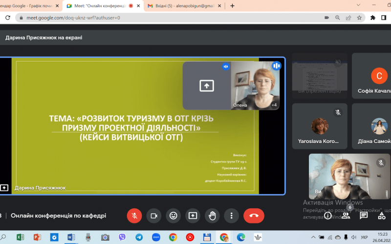Open meeting details info icon
Screen dimensions: 391x244
point(327,216)
